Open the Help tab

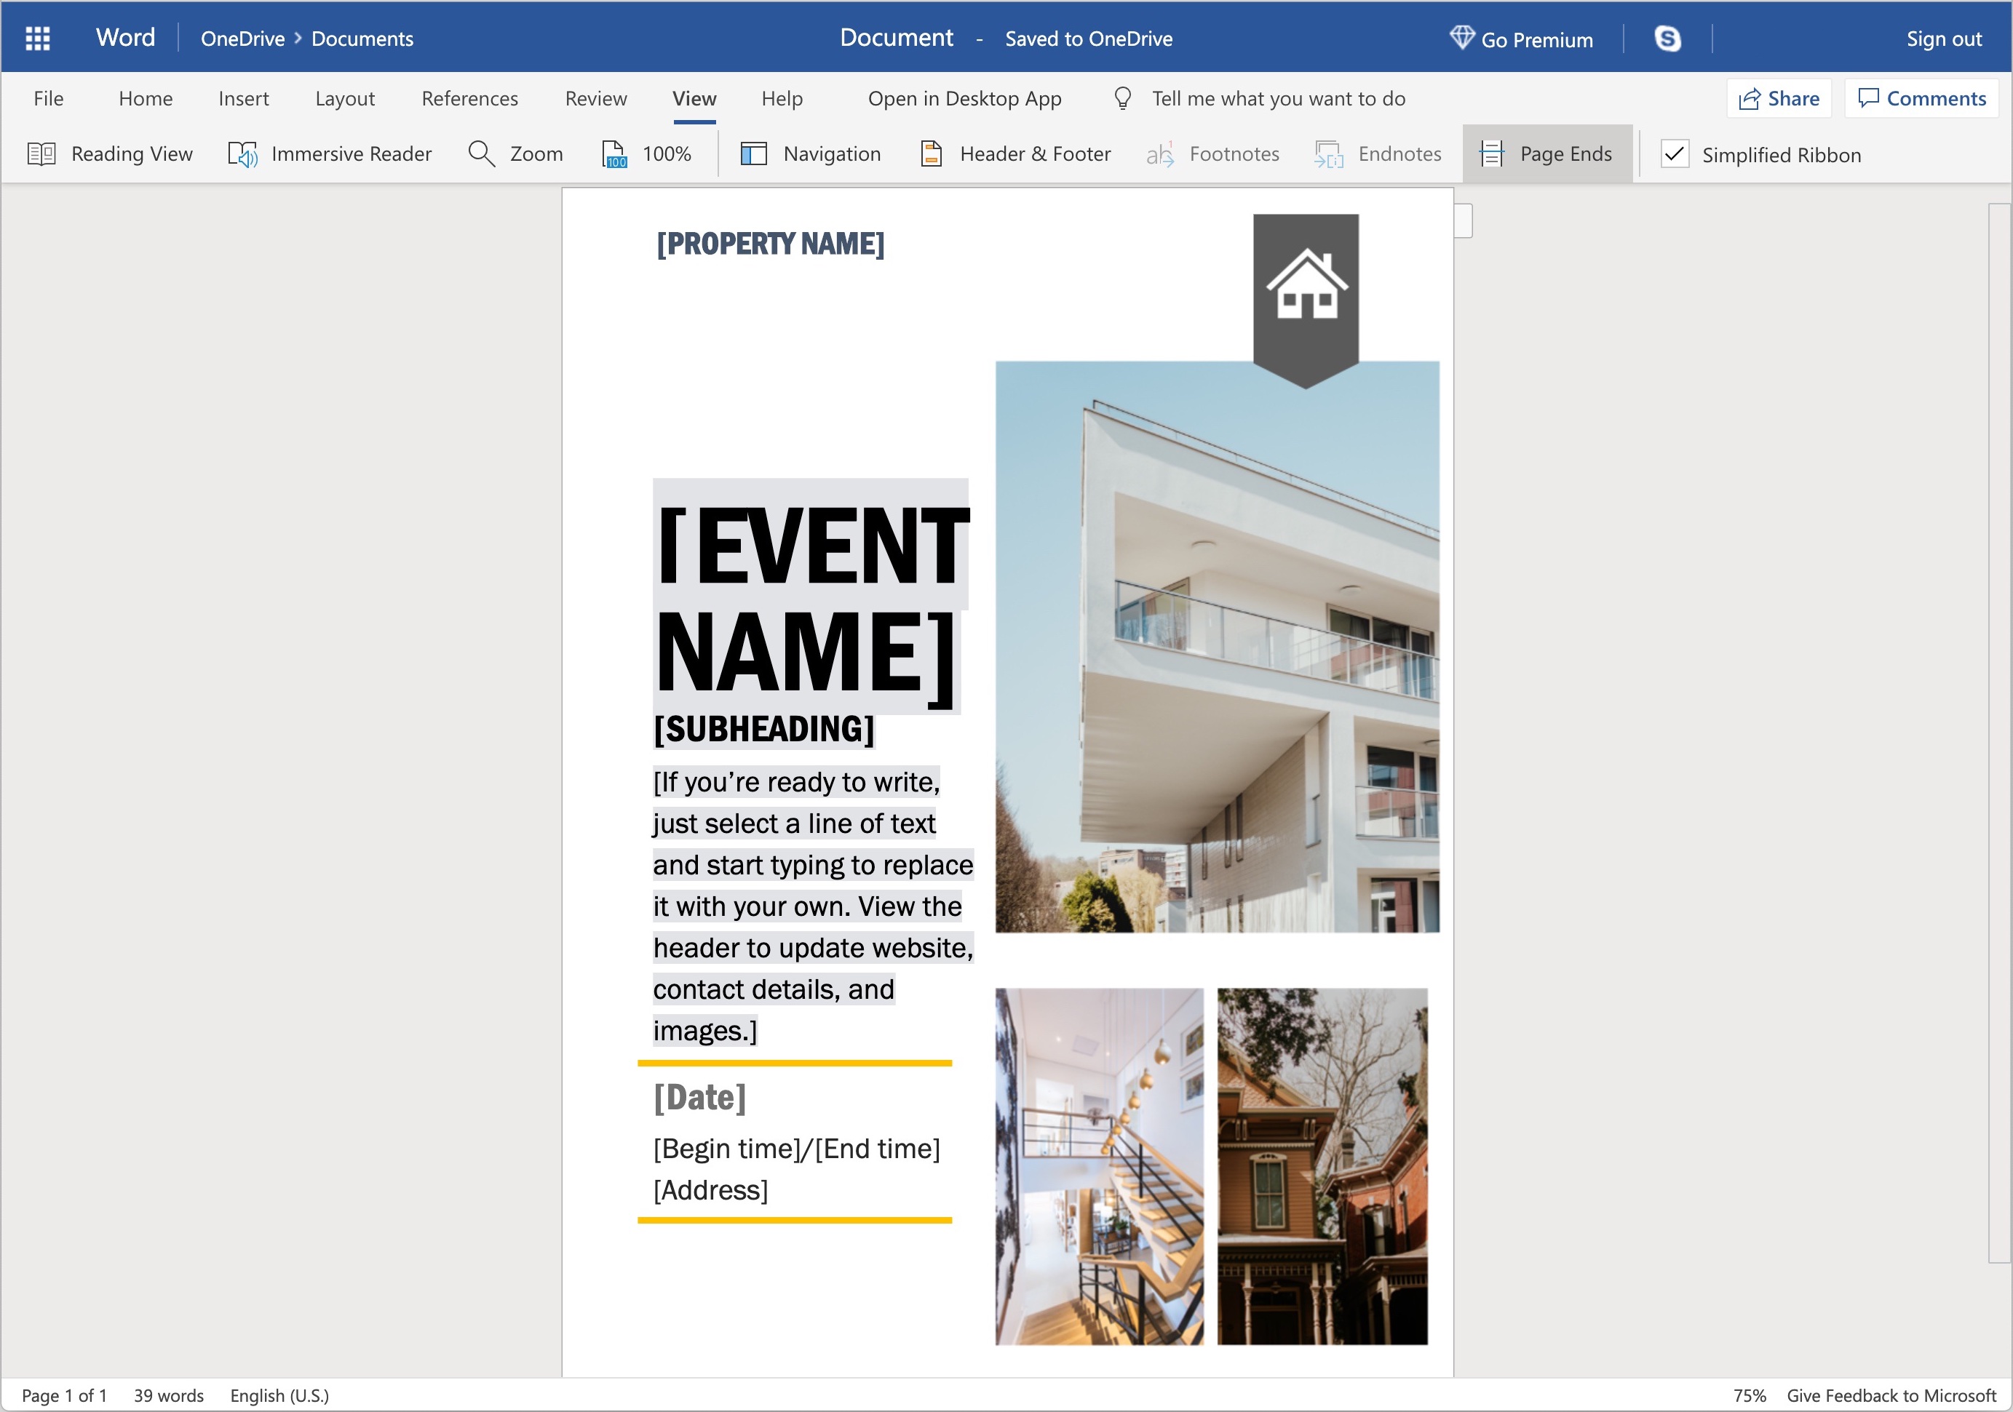tap(782, 98)
